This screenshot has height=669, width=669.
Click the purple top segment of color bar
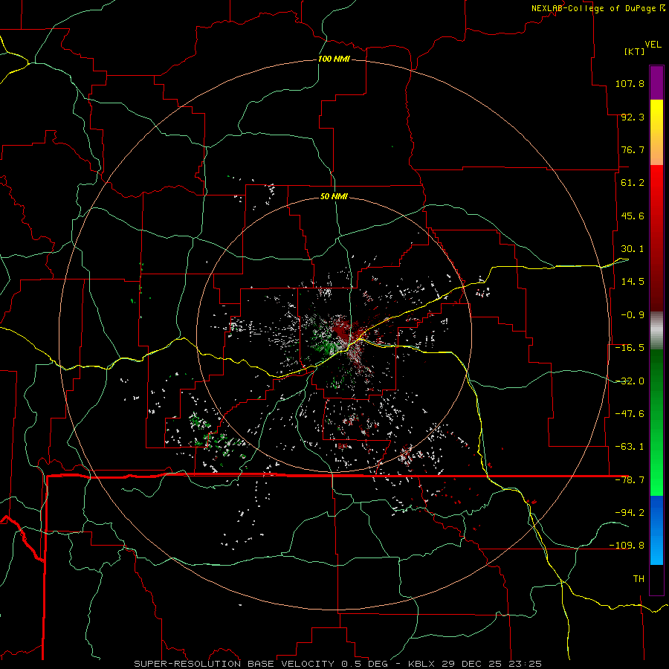656,83
